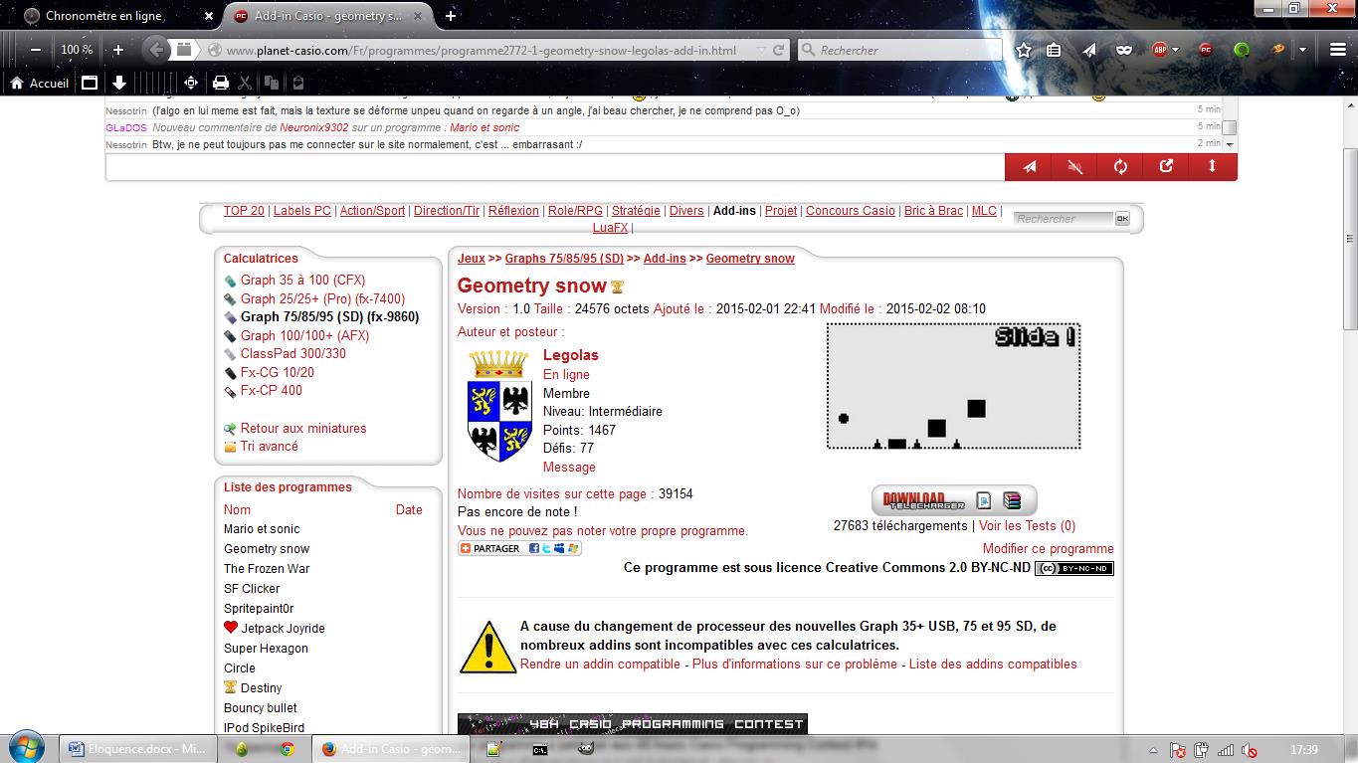Switch to Eloquence.docx Word in taskbar
This screenshot has height=763, width=1358.
tap(136, 749)
